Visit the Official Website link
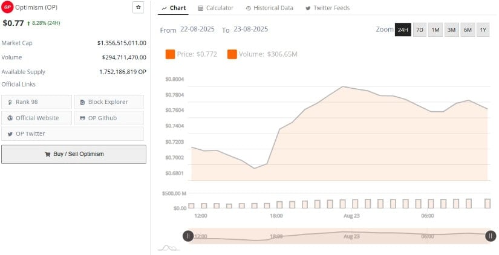Screen dimensions: 499x255 click(37, 118)
